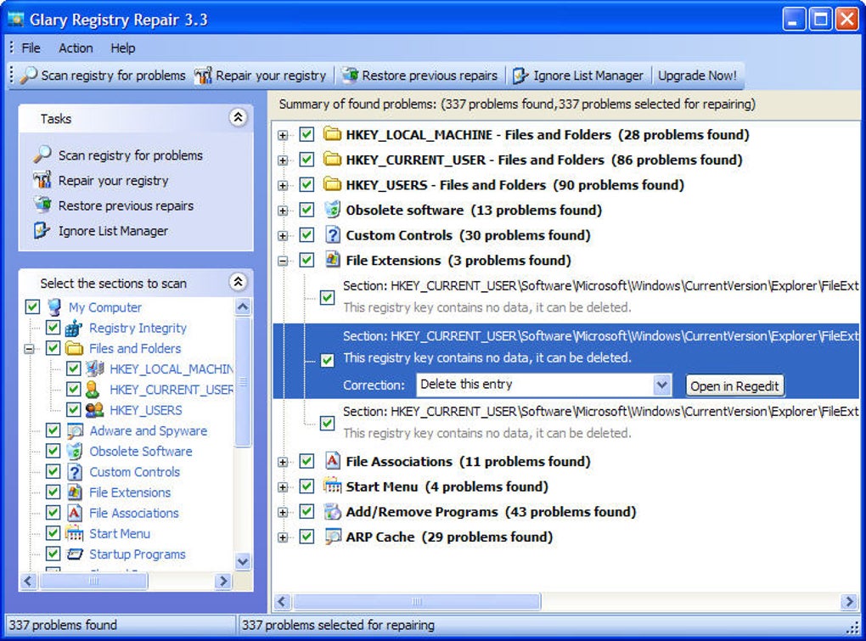Collapse the File Extensions results group

(x=283, y=261)
